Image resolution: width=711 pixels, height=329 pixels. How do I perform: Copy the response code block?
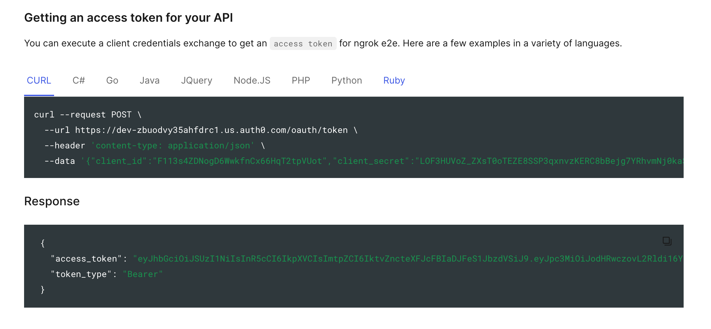tap(667, 241)
